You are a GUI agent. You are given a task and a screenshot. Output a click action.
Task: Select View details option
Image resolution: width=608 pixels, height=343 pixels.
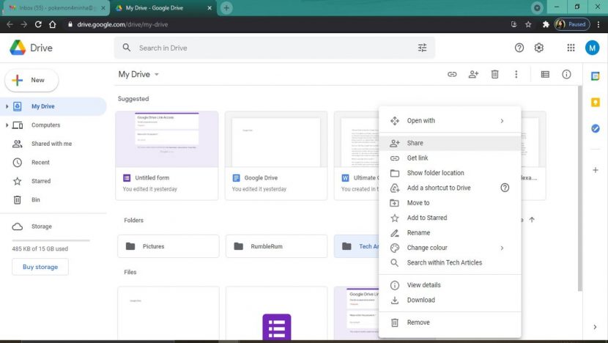tap(450, 285)
